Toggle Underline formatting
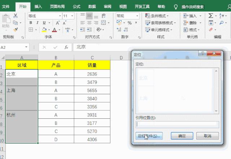231x159 pixels. [x=44, y=23]
